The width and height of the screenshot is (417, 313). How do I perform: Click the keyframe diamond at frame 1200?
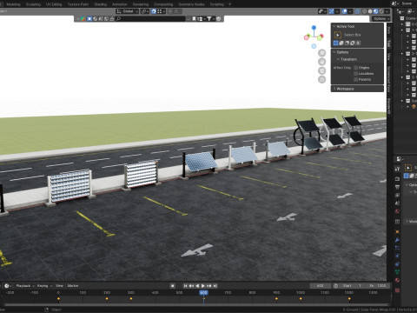(349, 298)
